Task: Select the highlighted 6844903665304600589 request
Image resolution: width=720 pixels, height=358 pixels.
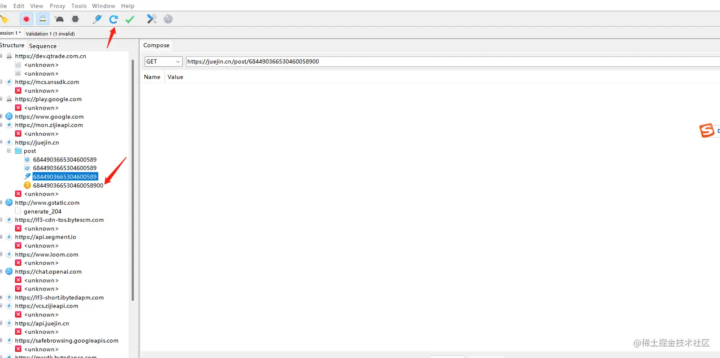Action: pos(65,177)
